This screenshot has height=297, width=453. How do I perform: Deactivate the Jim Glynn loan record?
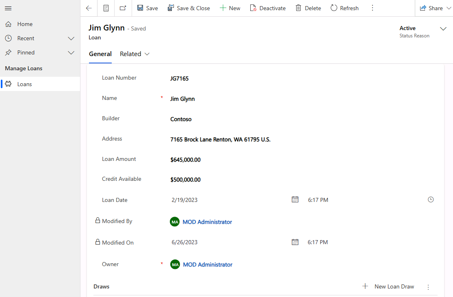[x=268, y=8]
